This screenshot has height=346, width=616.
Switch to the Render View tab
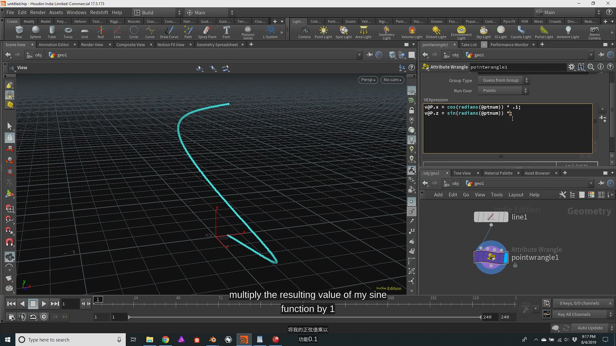click(92, 45)
